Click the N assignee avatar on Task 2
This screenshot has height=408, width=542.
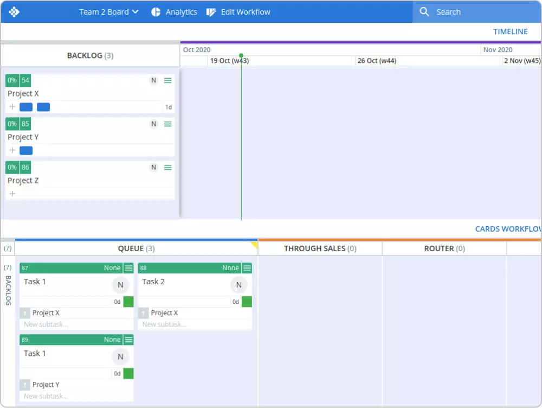[238, 285]
